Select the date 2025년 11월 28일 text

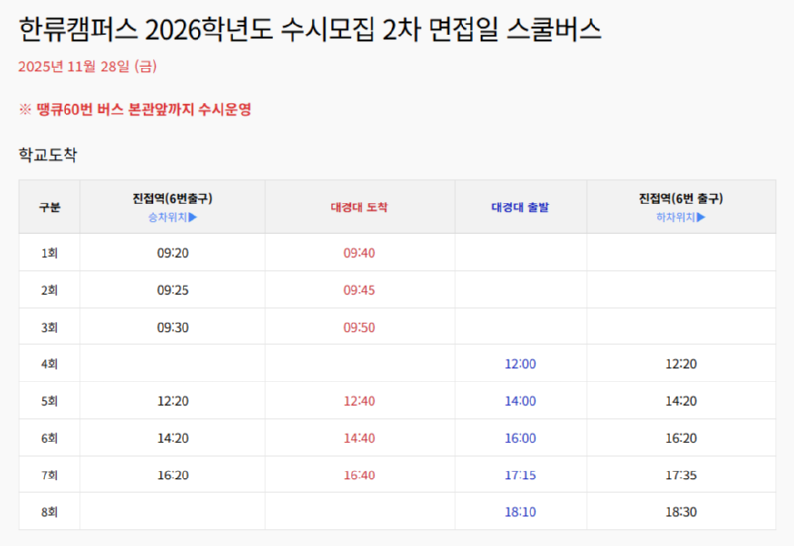click(87, 68)
